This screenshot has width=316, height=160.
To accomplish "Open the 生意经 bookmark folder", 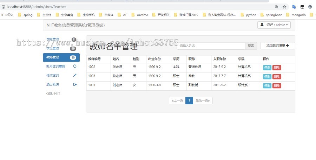I will pyautogui.click(x=44, y=15).
